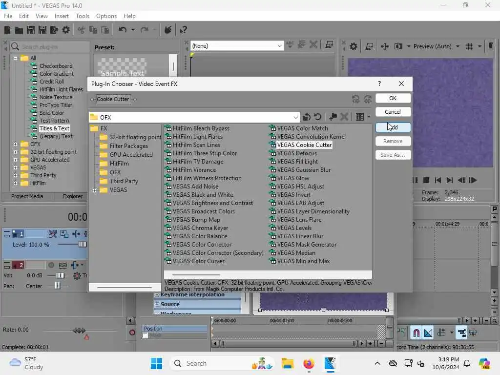Click the Refresh icon in Plug-In Chooser
This screenshot has height=375, width=500.
click(x=317, y=117)
